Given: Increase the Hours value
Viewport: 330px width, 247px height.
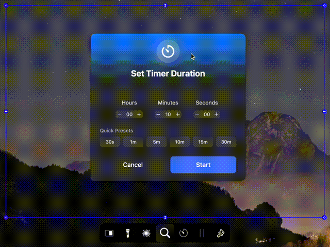Looking at the screenshot, I should tap(139, 114).
